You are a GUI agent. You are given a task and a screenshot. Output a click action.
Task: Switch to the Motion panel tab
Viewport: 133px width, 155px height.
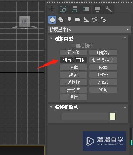86,9
